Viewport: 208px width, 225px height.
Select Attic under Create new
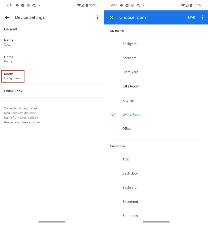tap(126, 159)
